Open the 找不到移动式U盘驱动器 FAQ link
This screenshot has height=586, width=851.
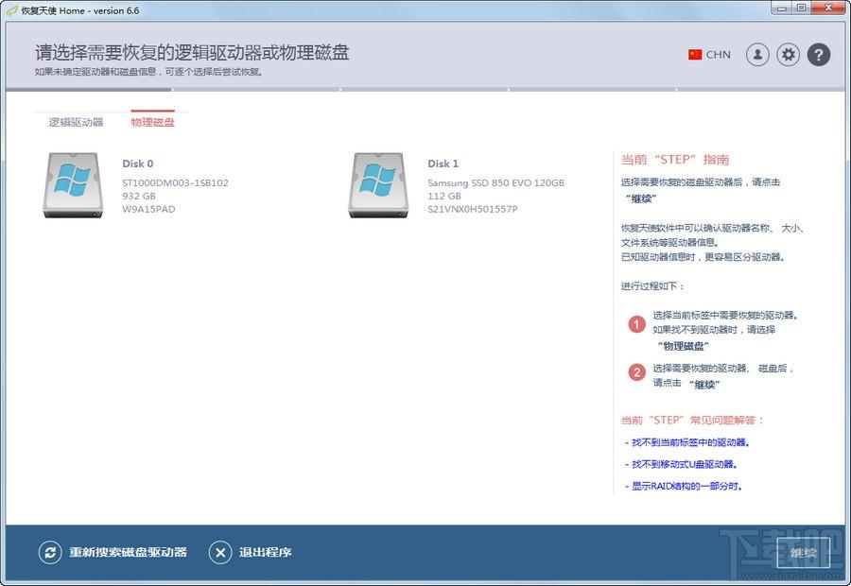click(685, 464)
